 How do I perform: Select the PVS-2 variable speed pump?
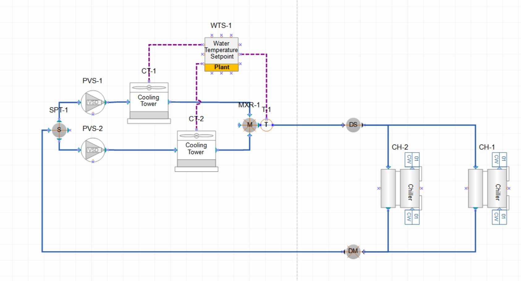(93, 150)
